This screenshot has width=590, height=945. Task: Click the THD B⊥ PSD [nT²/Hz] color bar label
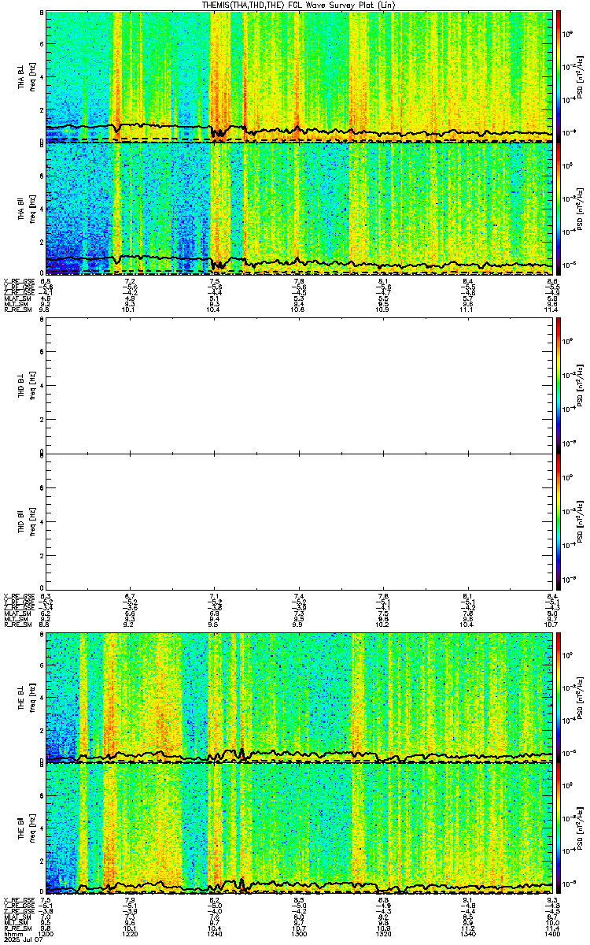pos(581,386)
